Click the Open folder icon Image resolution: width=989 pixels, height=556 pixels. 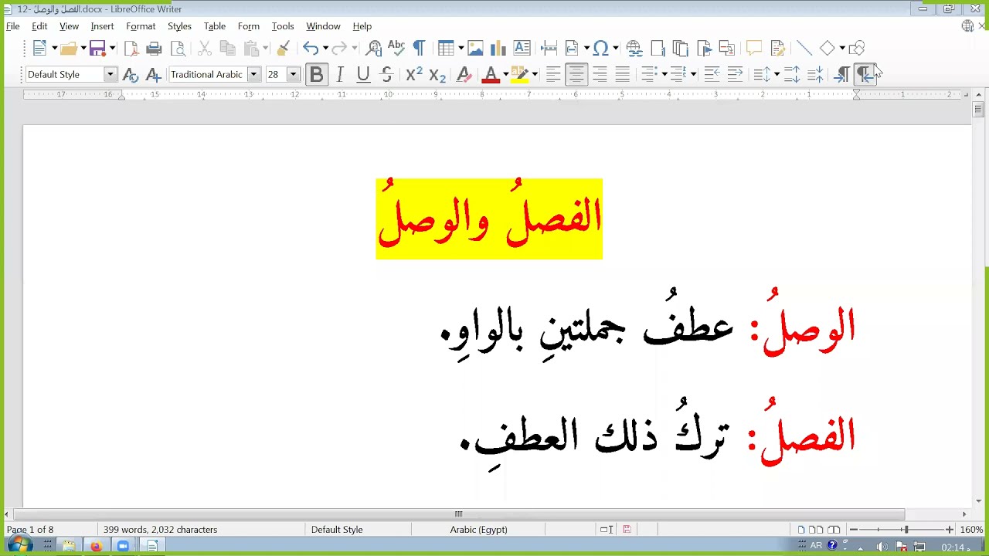click(69, 49)
